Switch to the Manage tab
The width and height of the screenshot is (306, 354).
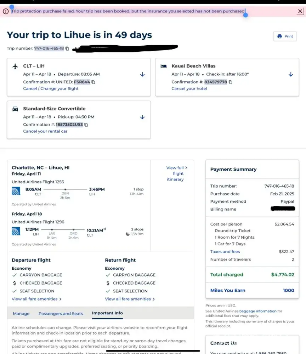point(21,314)
